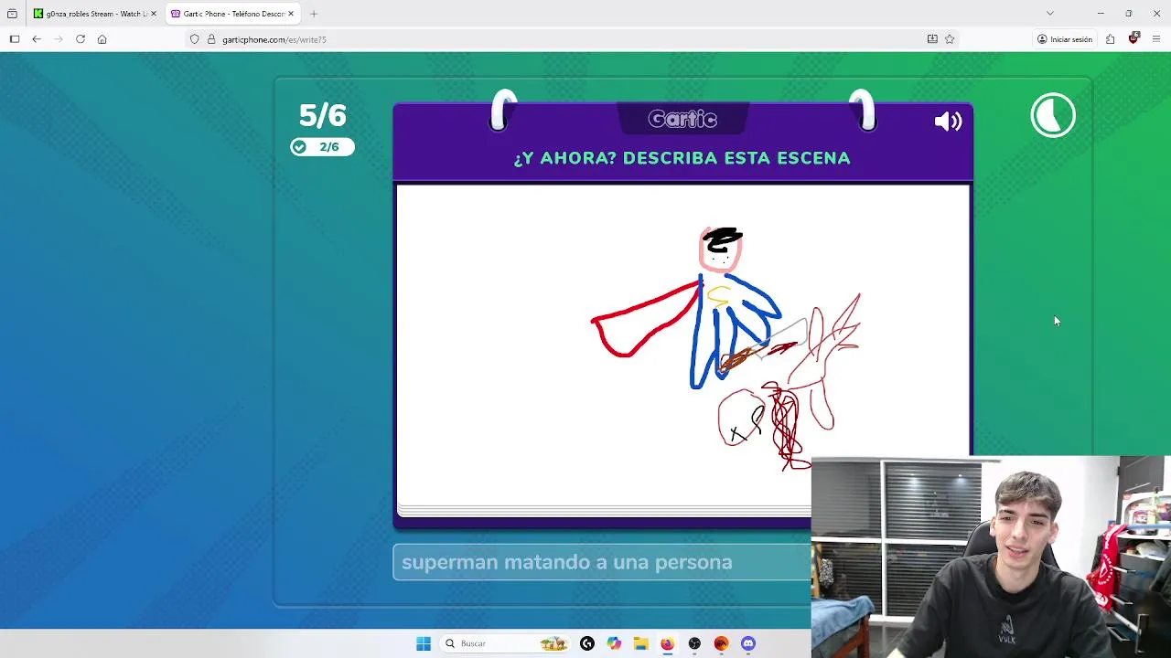Screen dimensions: 1171x658
Task: Open the Firefox View tab-list icon
Action: click(x=12, y=14)
